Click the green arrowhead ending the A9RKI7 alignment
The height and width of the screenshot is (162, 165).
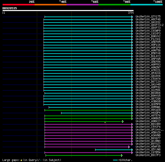coord(123,121)
